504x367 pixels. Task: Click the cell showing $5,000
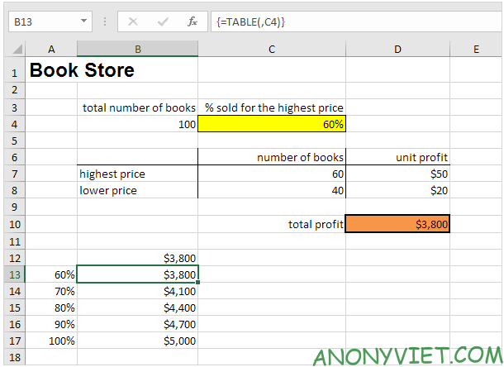tap(137, 341)
